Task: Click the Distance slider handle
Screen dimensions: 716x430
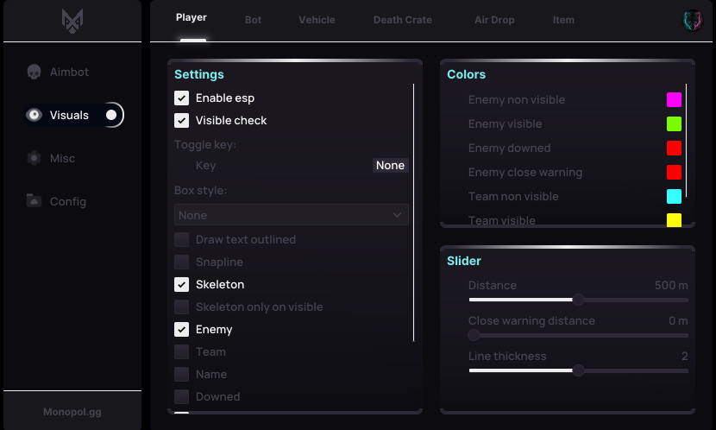Action: pos(578,300)
